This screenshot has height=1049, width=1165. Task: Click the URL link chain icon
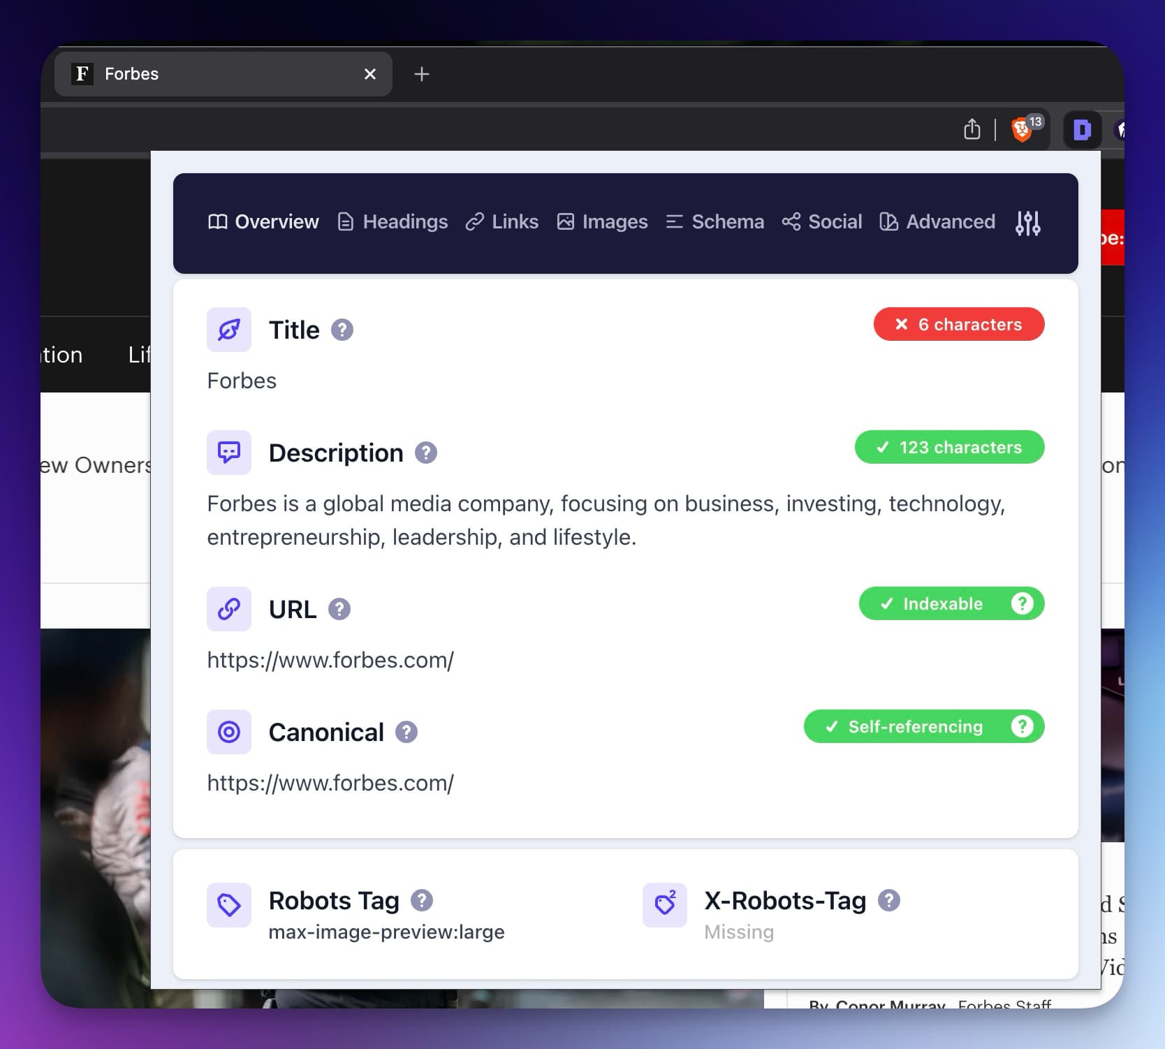pyautogui.click(x=228, y=609)
